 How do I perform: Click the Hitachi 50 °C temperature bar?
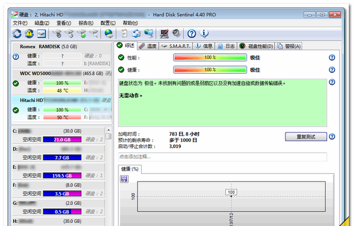point(62,117)
